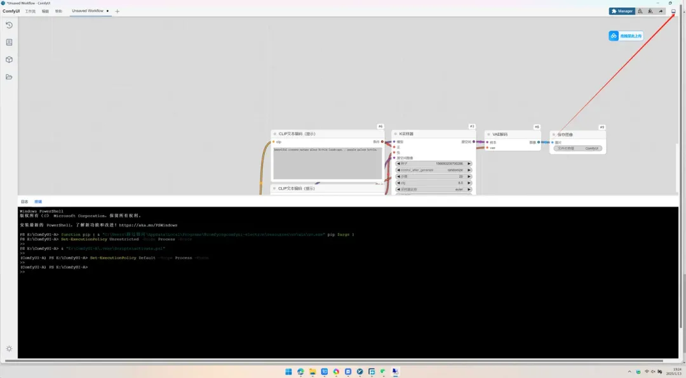The image size is (686, 378).
Task: Collapse the VAE解码 node via its dot
Action: pos(488,134)
